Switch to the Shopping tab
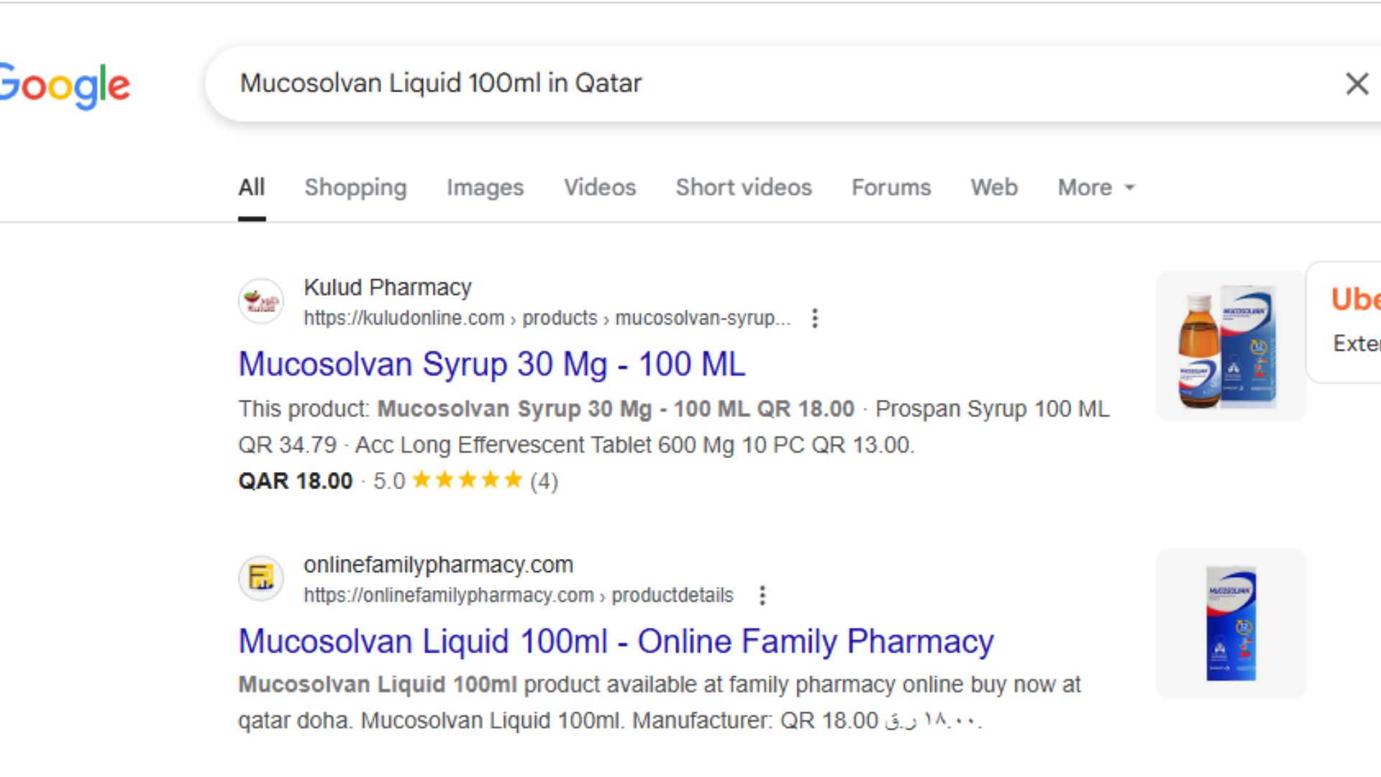1381x777 pixels. tap(355, 188)
